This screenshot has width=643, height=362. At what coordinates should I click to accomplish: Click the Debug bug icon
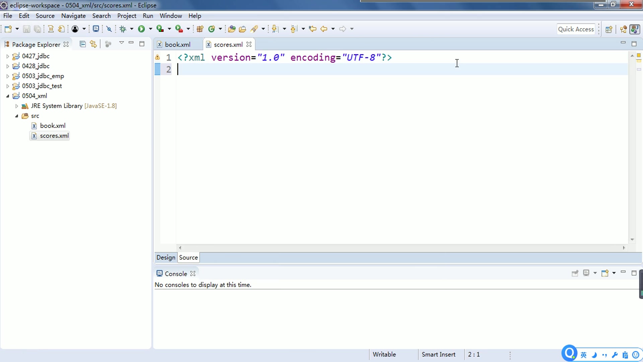(123, 29)
